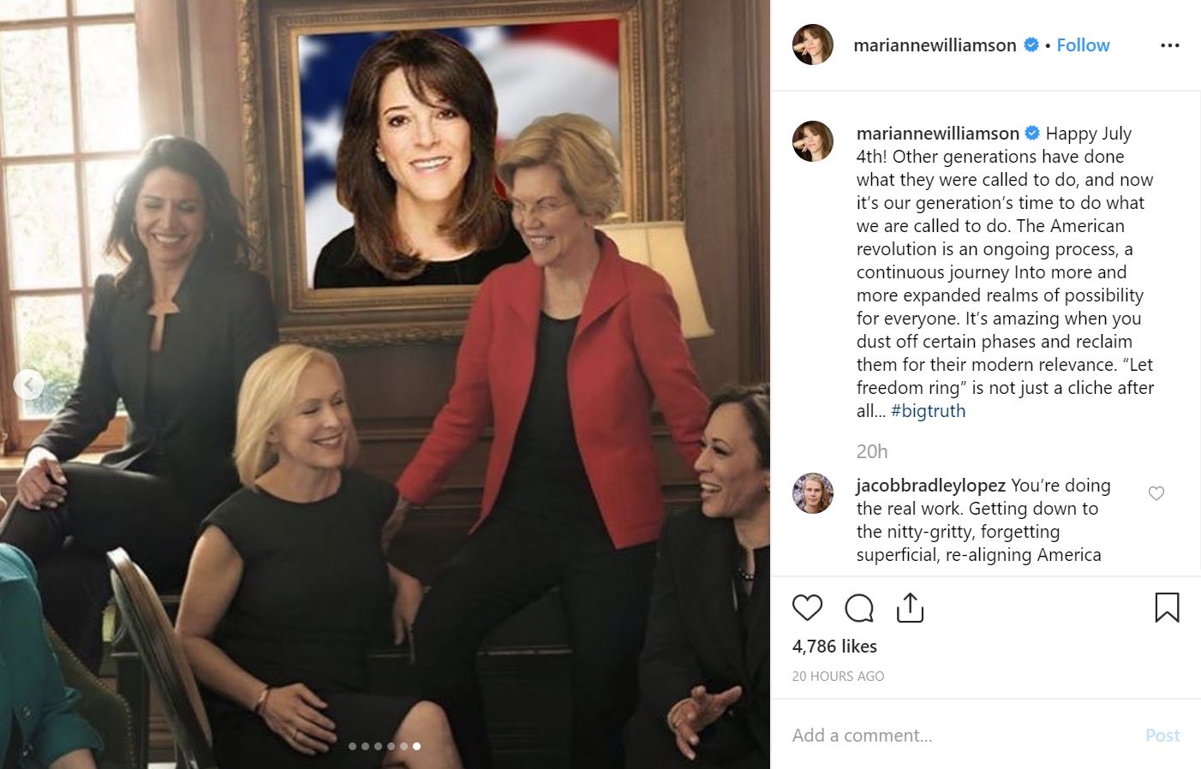This screenshot has width=1201, height=769.
Task: Go to the previous photo with the left arrow
Action: point(28,384)
